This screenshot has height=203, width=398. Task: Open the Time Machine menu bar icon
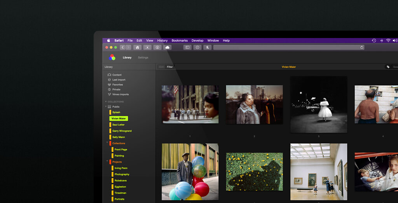tap(374, 40)
